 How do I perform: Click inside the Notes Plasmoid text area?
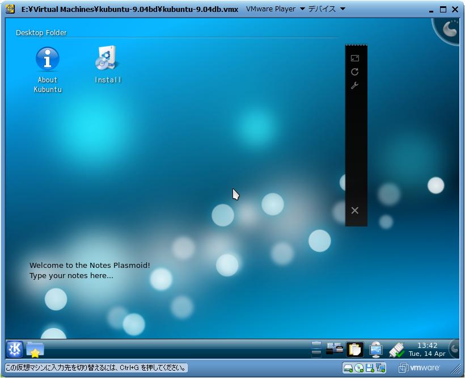pyautogui.click(x=90, y=271)
